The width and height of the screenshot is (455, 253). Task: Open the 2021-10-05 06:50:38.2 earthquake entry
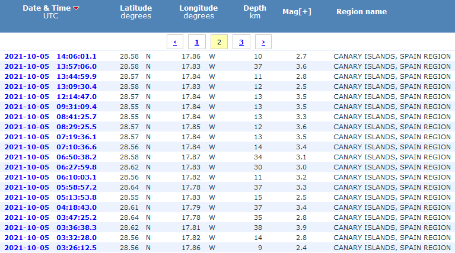(x=50, y=157)
